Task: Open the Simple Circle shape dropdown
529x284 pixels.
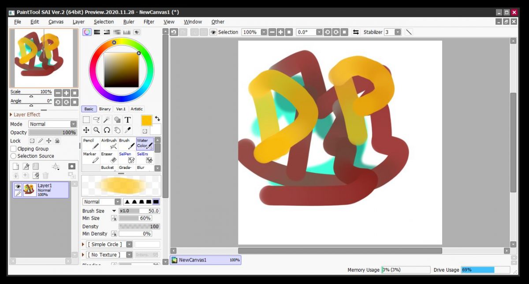Action: [129, 244]
